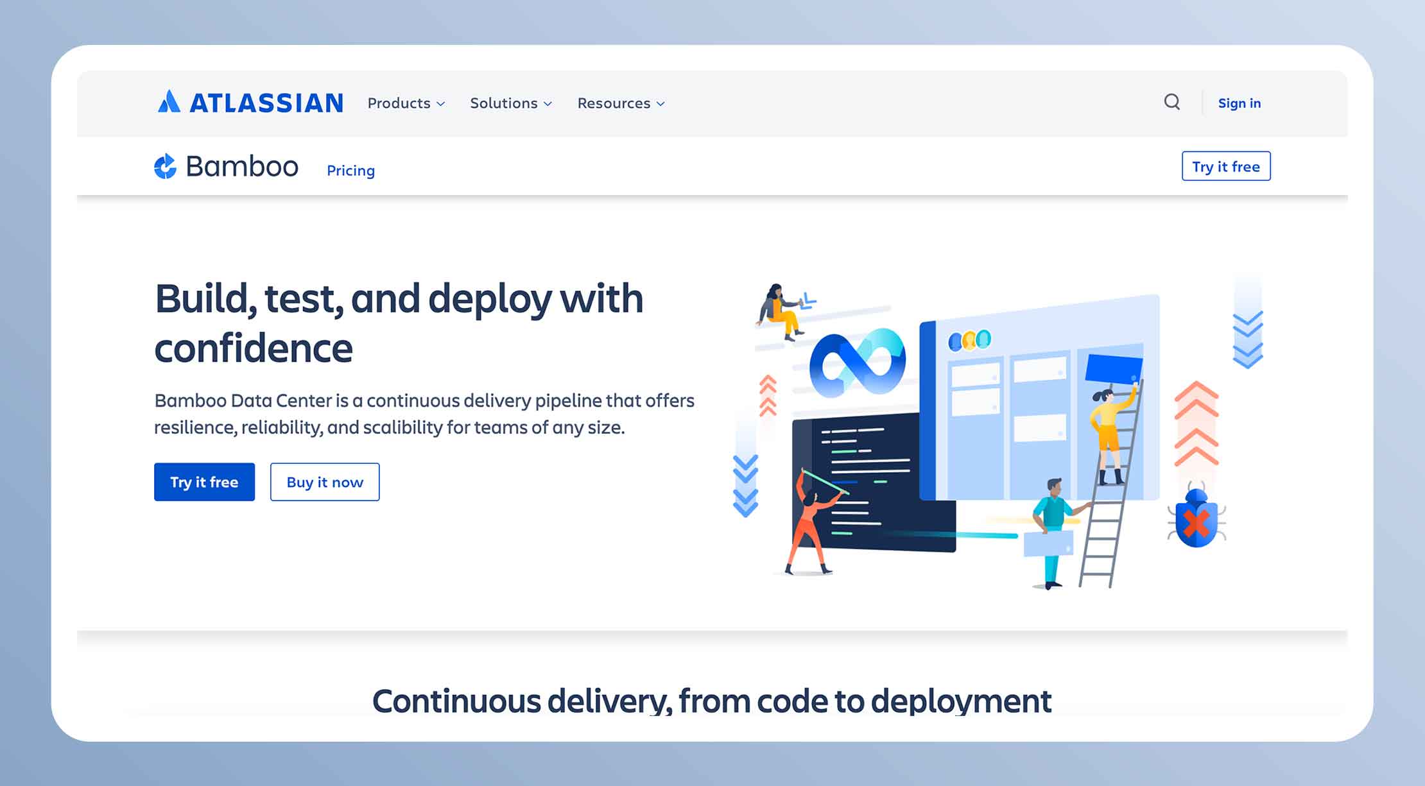Image resolution: width=1425 pixels, height=786 pixels.
Task: Click the Bamboo Data Center description paragraph
Action: [424, 414]
